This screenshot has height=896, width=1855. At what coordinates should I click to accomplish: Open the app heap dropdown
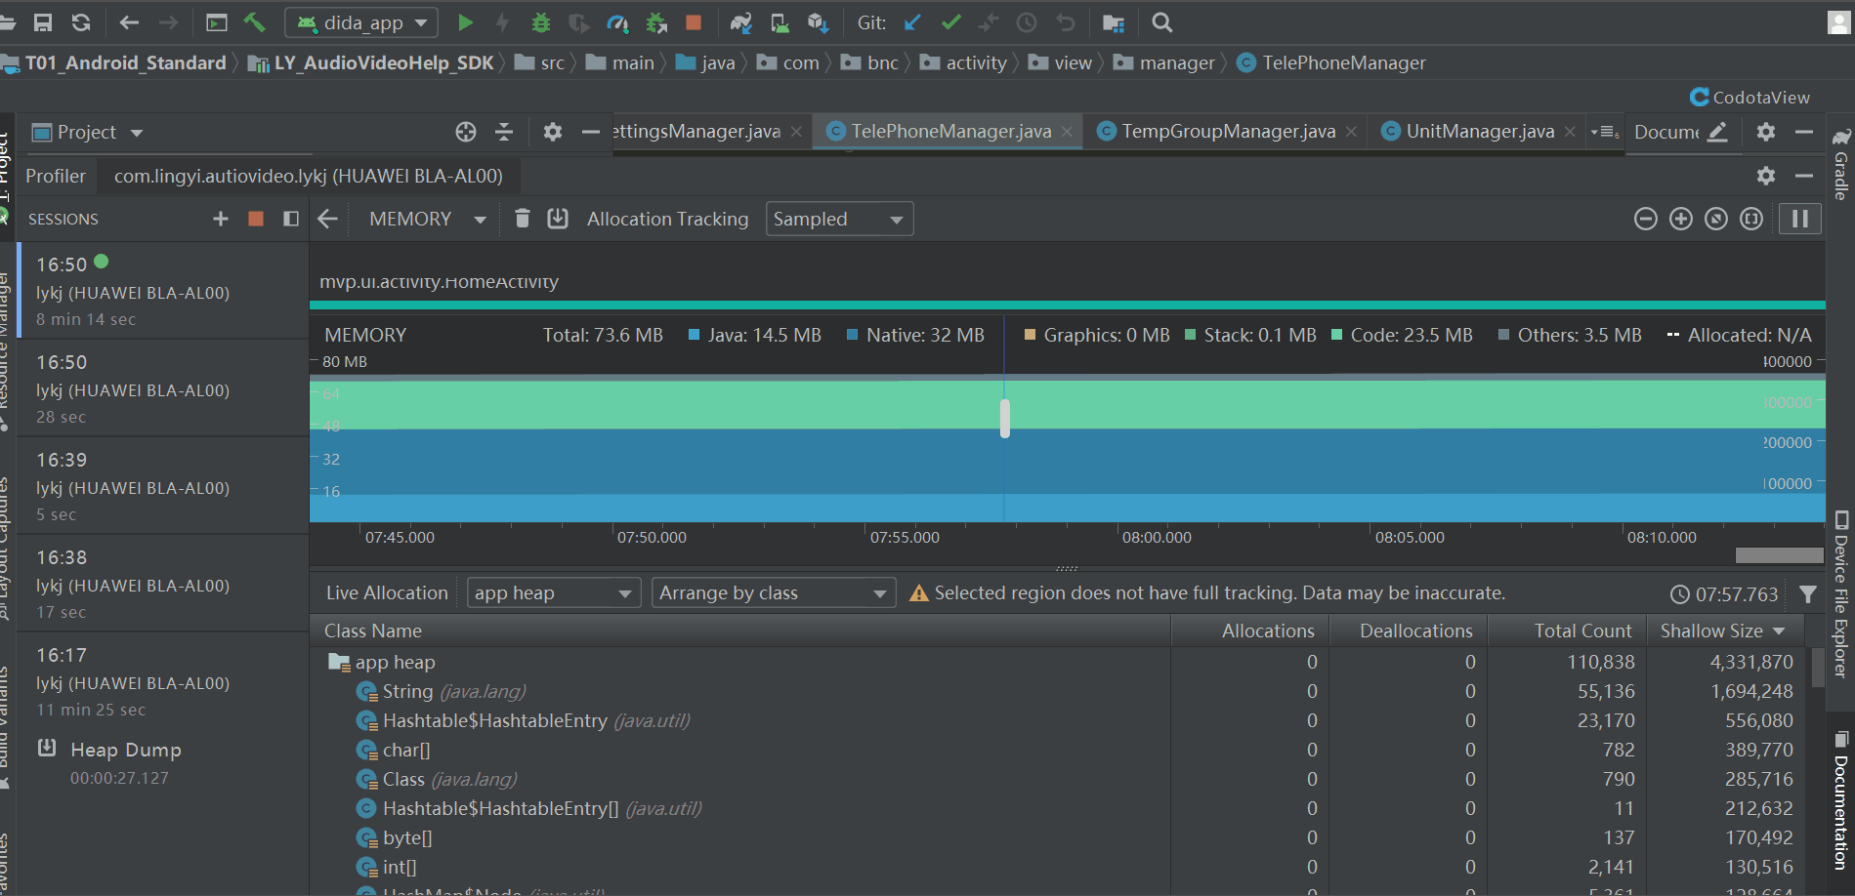click(x=554, y=593)
